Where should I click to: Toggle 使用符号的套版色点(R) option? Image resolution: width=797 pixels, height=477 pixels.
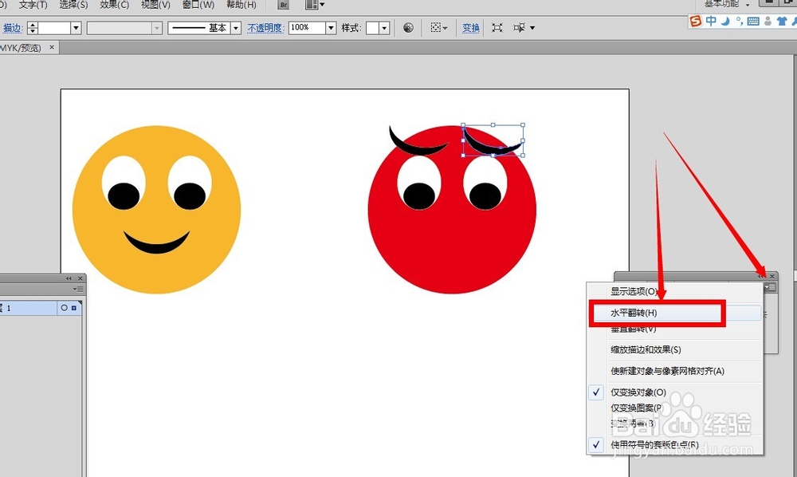pos(654,444)
